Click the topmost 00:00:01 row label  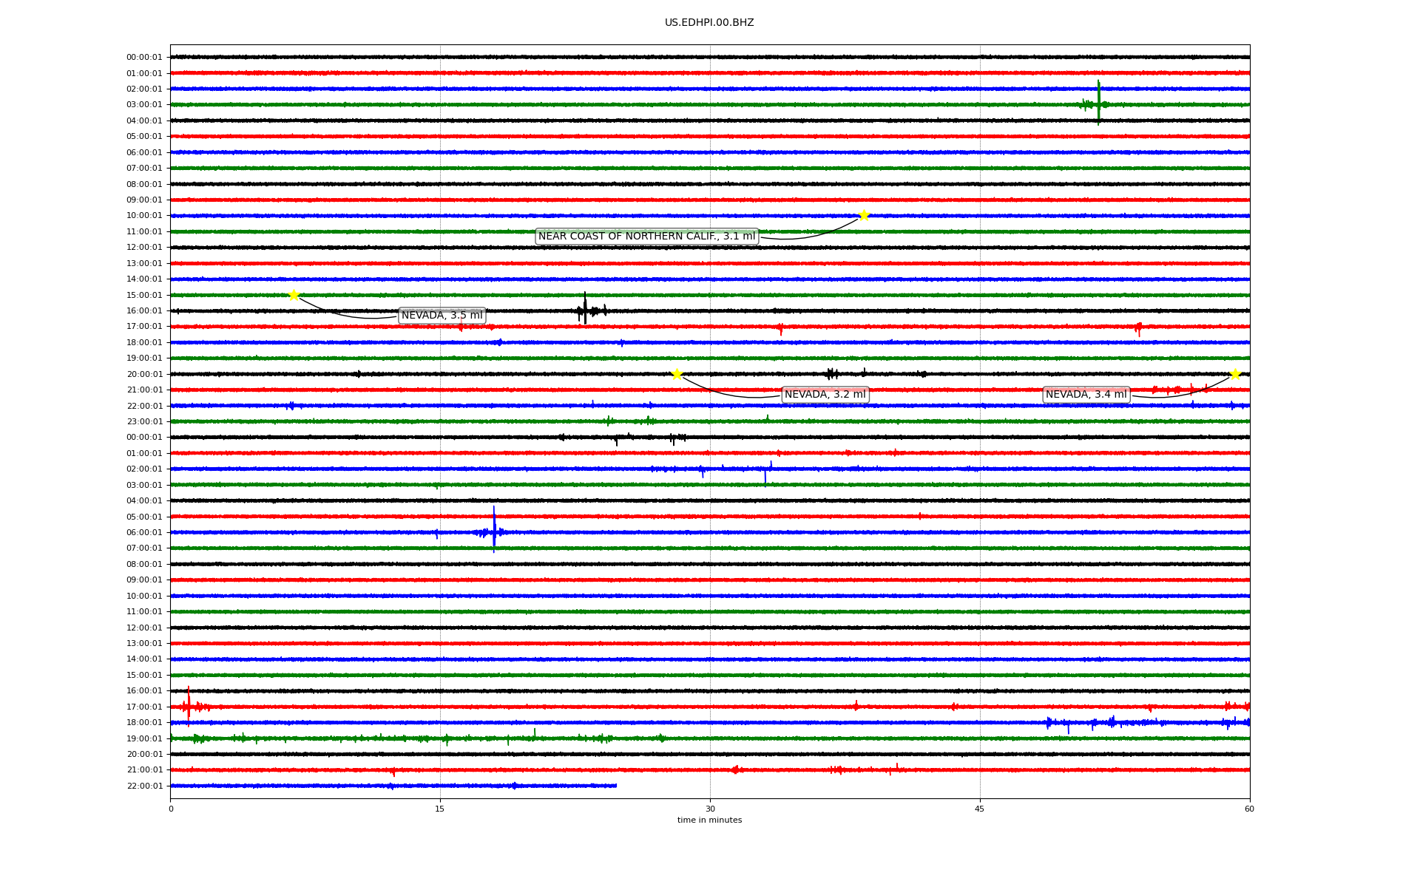pyautogui.click(x=144, y=58)
